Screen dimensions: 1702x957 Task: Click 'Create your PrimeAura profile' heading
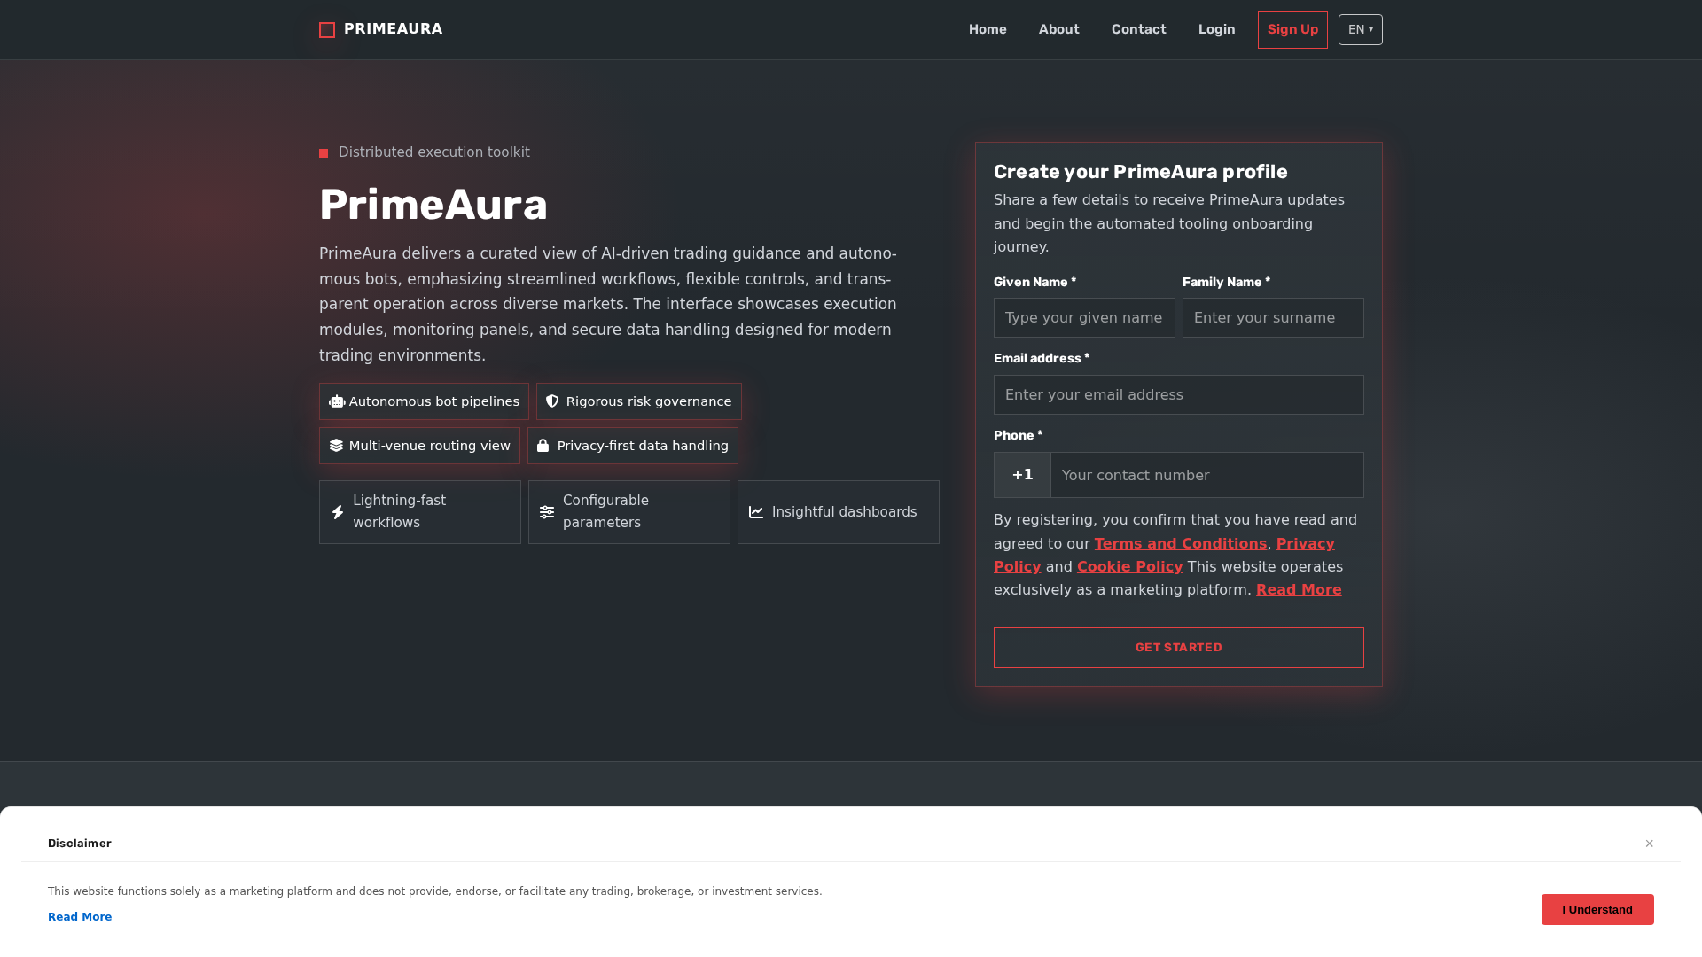point(1141,172)
